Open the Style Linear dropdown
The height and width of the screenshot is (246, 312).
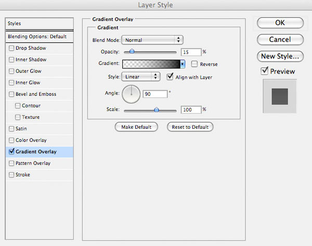coord(141,77)
